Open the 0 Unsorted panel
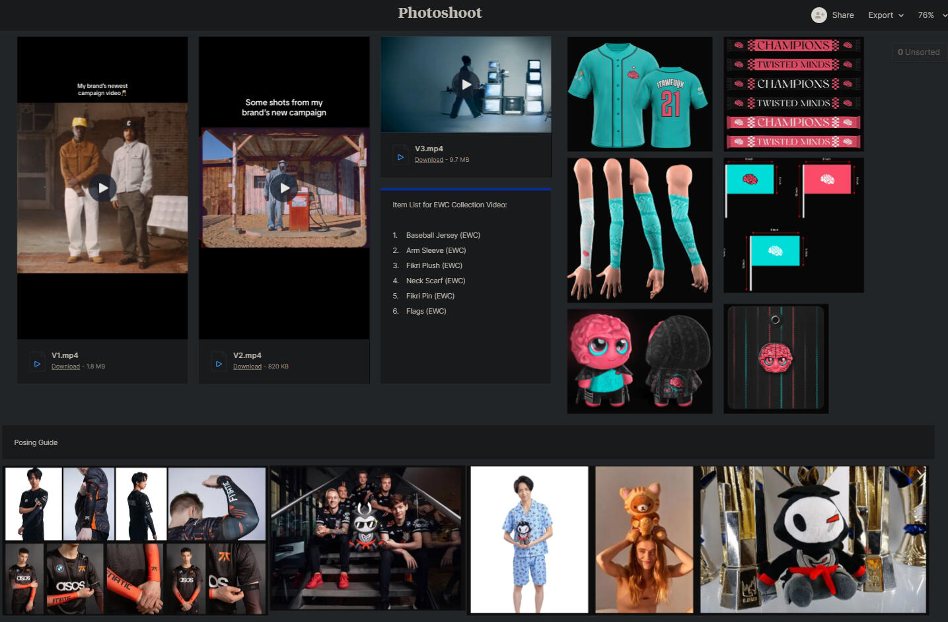The width and height of the screenshot is (948, 622). pos(918,52)
